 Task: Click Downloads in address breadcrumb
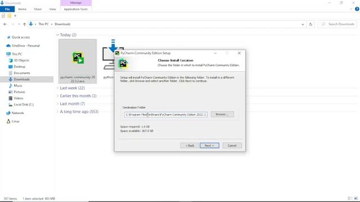(62, 24)
